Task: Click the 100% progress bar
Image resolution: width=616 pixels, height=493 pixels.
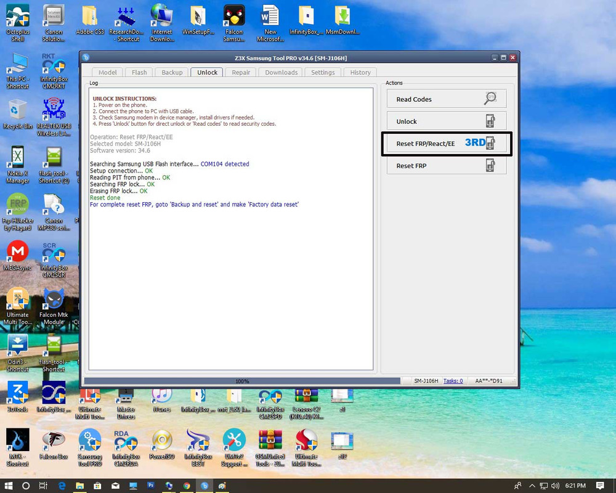Action: point(242,381)
